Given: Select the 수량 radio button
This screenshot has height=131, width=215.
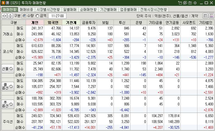Looking at the screenshot, I should [24, 16].
